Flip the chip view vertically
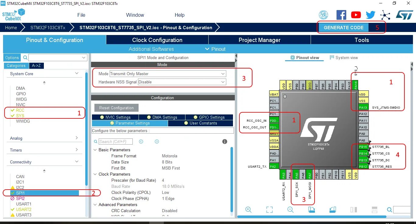Viewport: 416px width, 224px height. coord(375,209)
